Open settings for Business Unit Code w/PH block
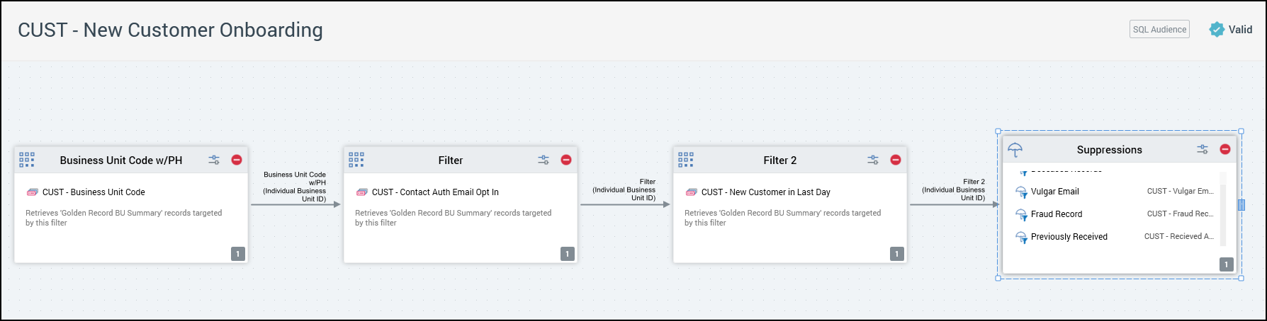Screen dimensions: 1267x321 click(213, 160)
